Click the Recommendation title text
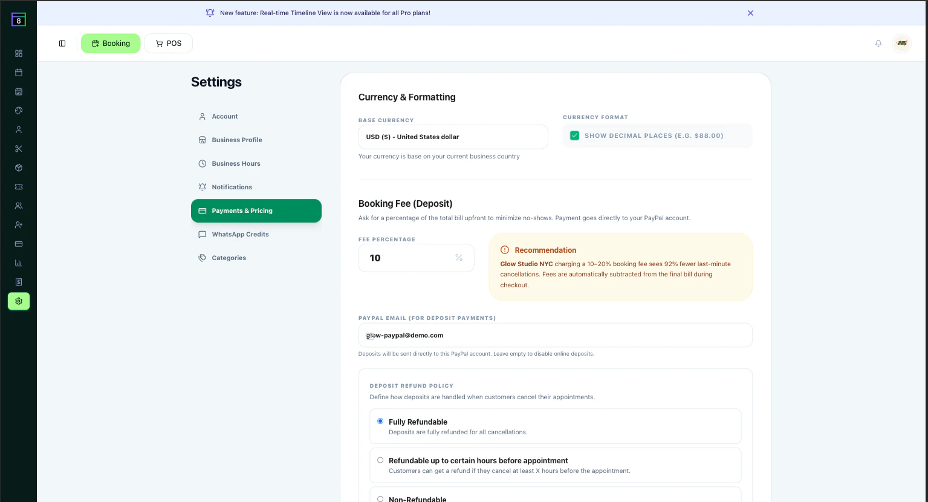Viewport: 928px width, 502px height. pos(545,250)
